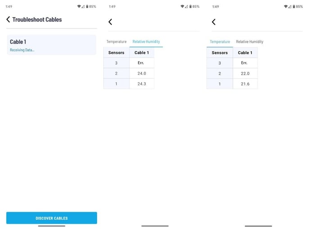Image resolution: width=310 pixels, height=229 pixels.
Task: Click the Discover Cables button
Action: [52, 218]
